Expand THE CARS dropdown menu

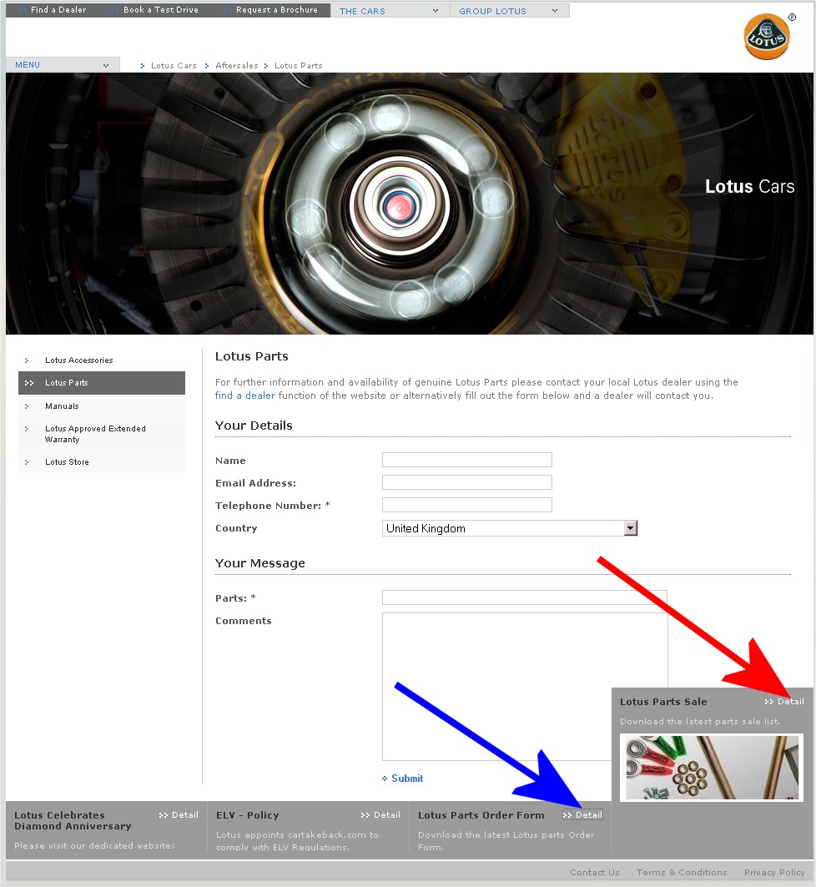click(390, 11)
